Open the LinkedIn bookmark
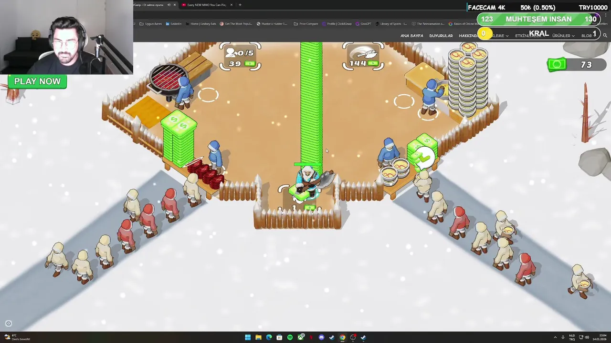 (x=174, y=24)
